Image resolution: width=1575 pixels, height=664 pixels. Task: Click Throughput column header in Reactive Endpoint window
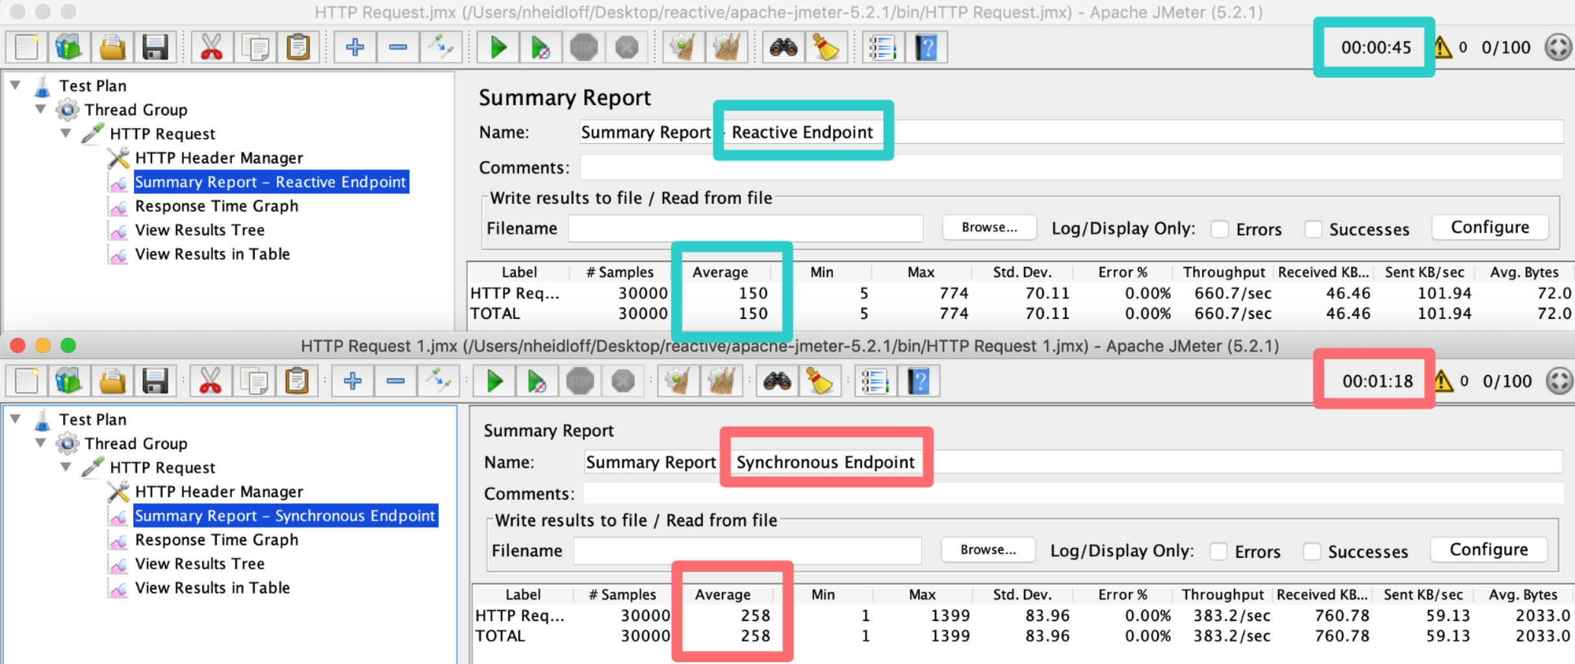pos(1223,272)
